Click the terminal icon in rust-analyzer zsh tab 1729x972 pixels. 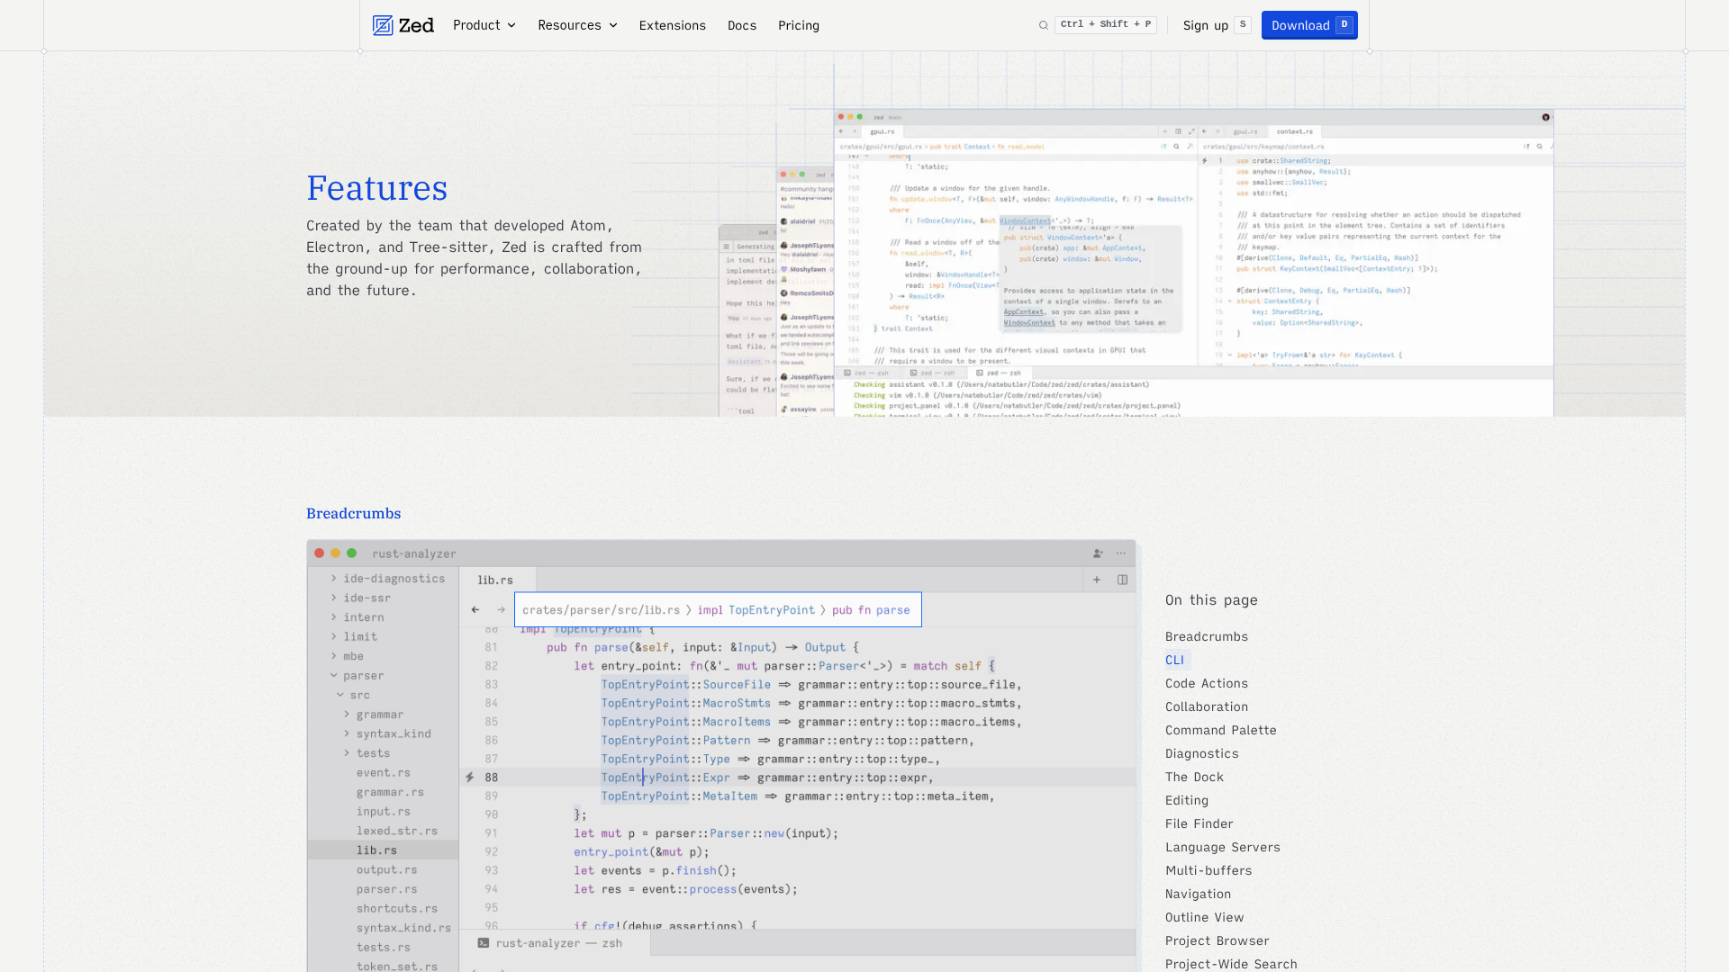[484, 943]
